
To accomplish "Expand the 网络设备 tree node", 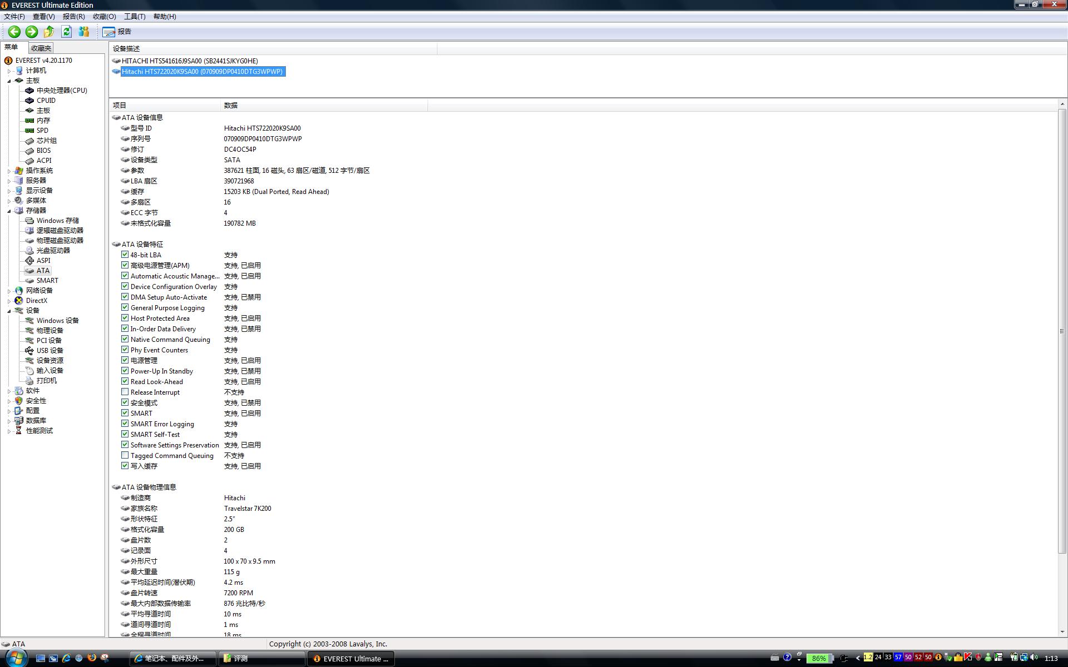I will [9, 291].
